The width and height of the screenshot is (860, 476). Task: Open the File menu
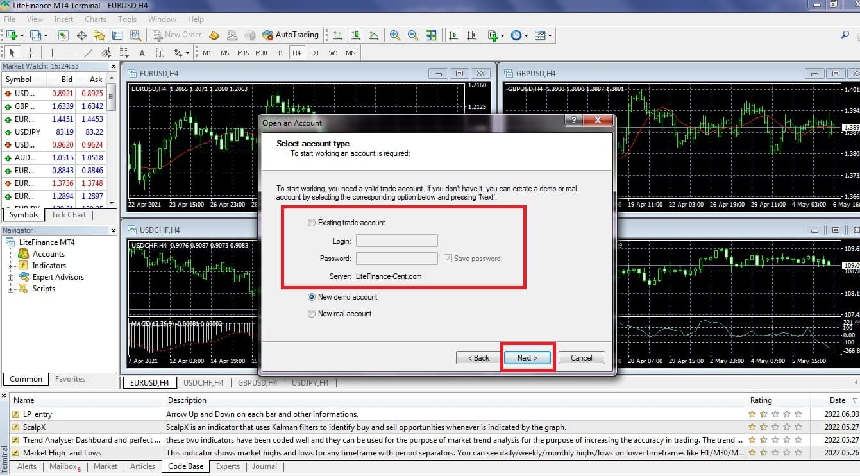pyautogui.click(x=10, y=19)
